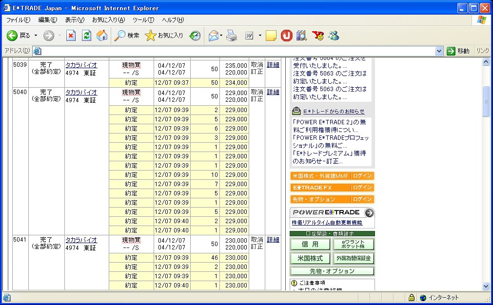Screen dimensions: 493x305
Task: Click the security lock icon in status bar
Action: 411,297
